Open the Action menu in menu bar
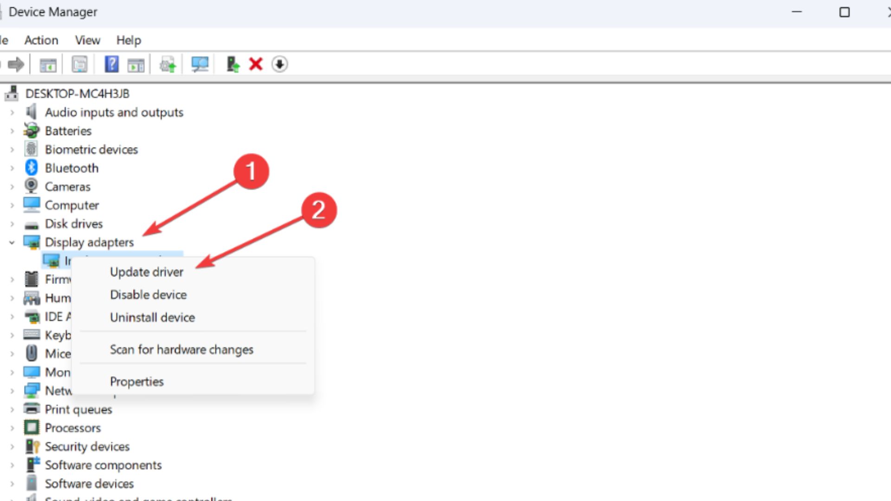This screenshot has width=891, height=501. tap(41, 39)
